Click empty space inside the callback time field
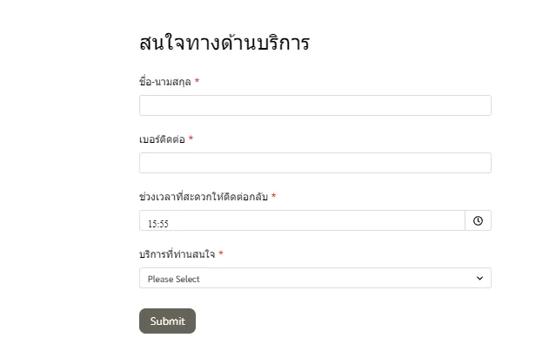 click(x=315, y=220)
